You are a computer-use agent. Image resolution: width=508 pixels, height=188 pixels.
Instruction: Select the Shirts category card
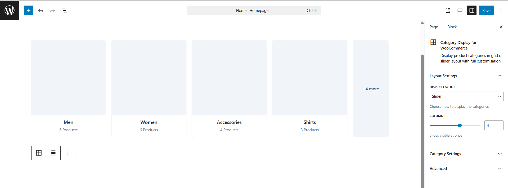coord(310,89)
